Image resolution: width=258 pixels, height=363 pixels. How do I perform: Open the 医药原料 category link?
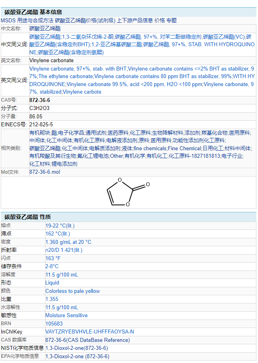[118, 133]
